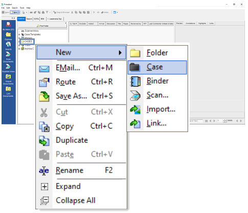248x213 pixels.
Task: Select the Scan Documents sidebar icon
Action: (x=8, y=57)
